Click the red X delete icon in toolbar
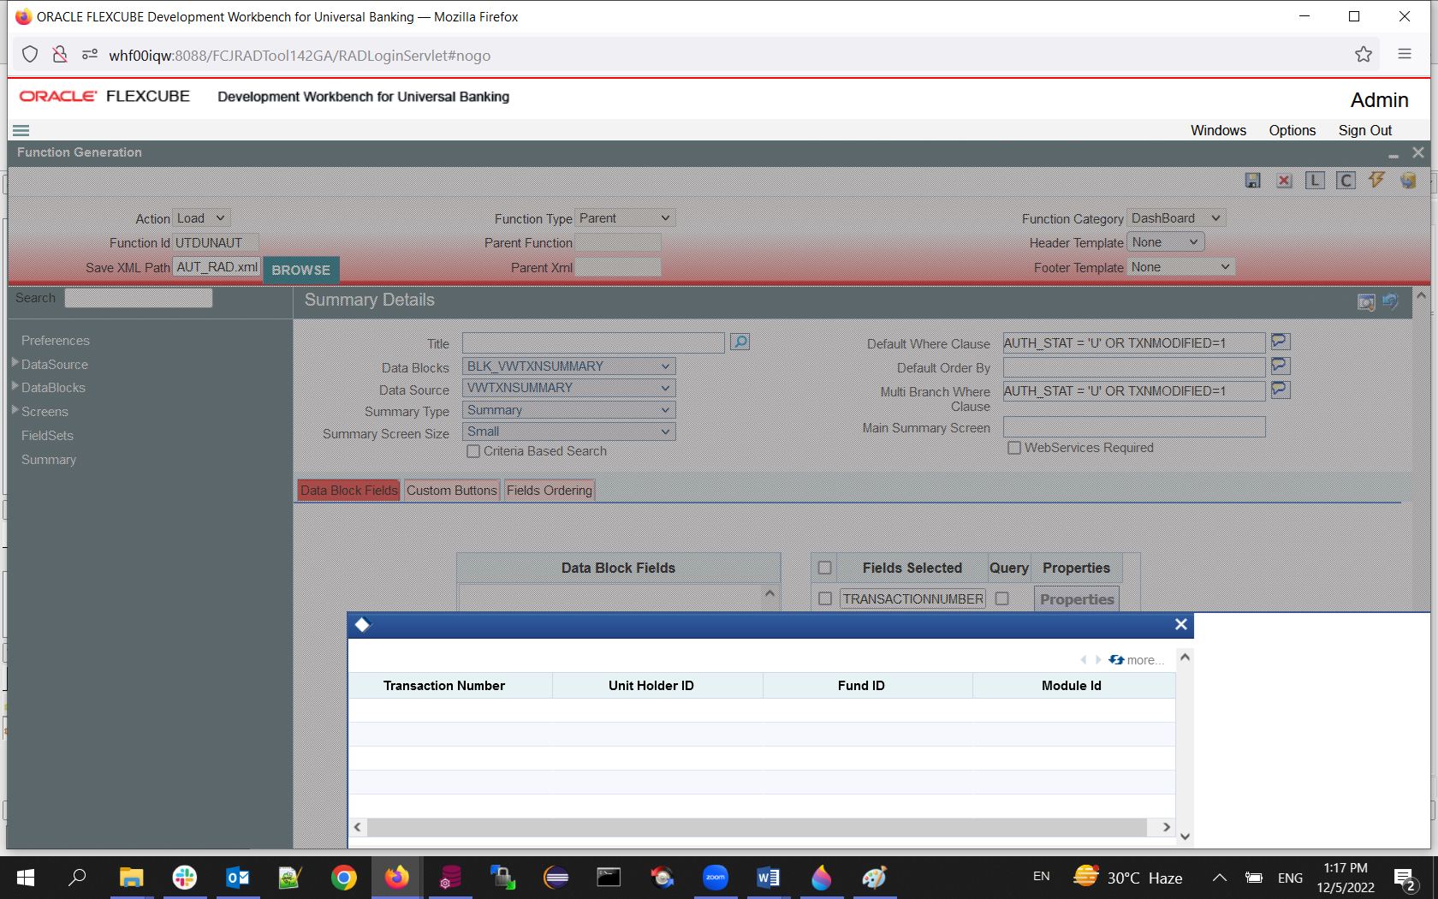The width and height of the screenshot is (1438, 899). tap(1284, 181)
